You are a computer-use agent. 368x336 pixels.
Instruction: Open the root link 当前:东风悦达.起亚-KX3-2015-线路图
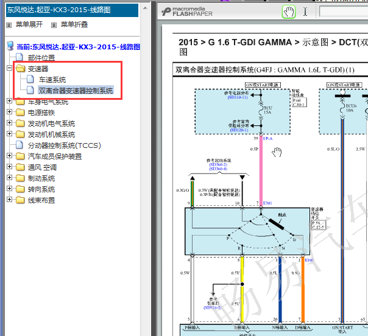[78, 47]
